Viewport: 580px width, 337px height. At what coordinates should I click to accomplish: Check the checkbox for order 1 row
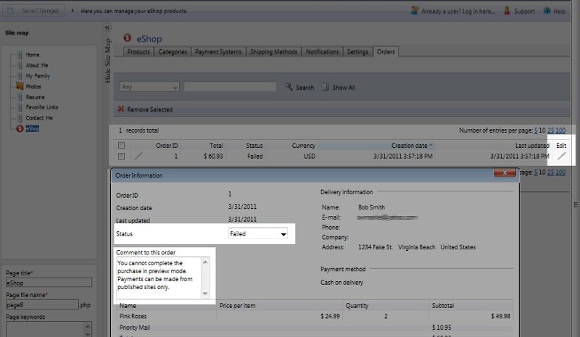121,156
